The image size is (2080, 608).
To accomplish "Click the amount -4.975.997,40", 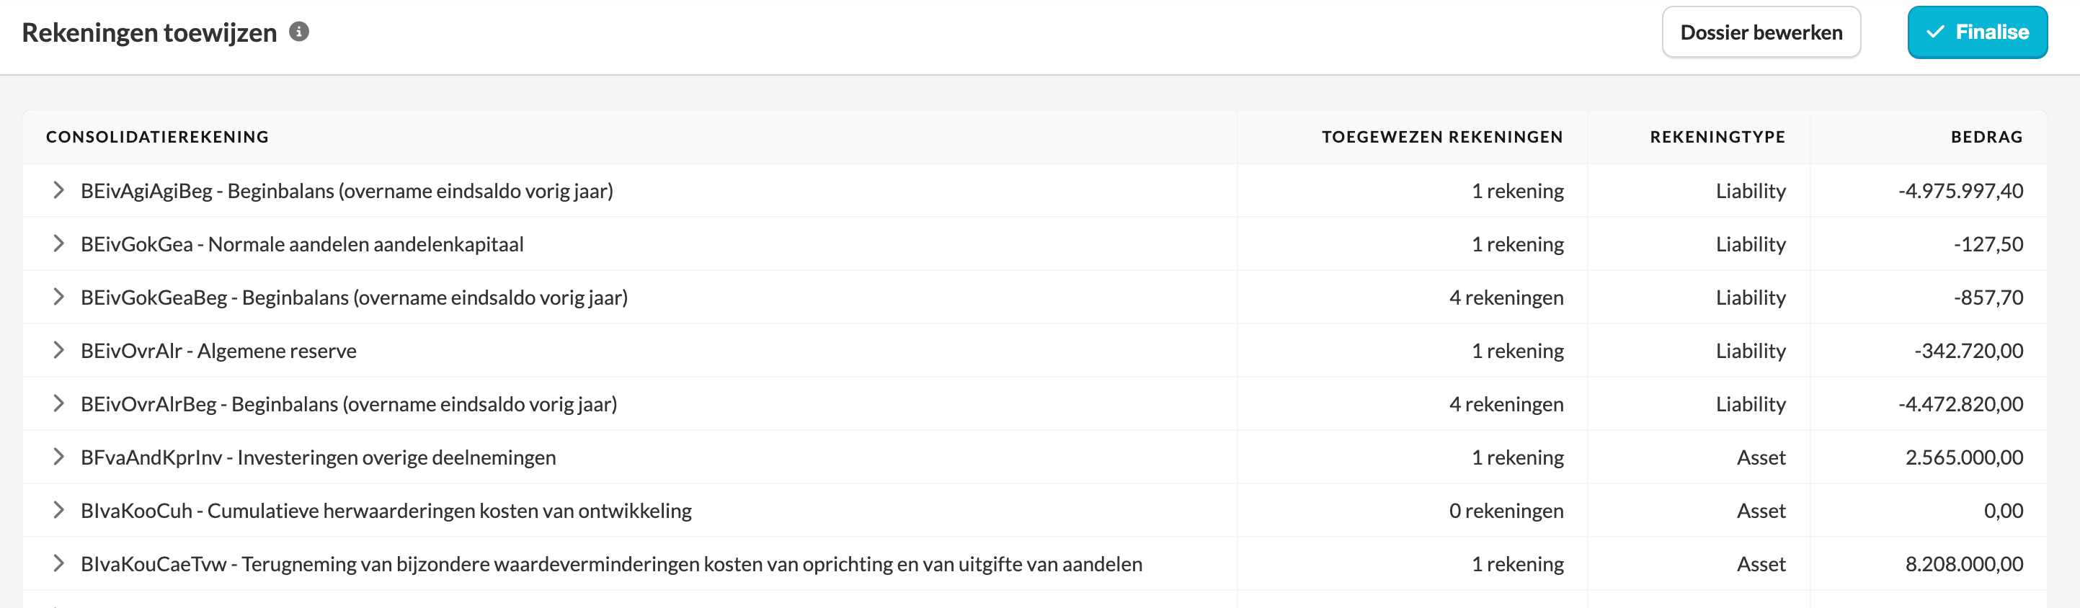I will pyautogui.click(x=1960, y=192).
